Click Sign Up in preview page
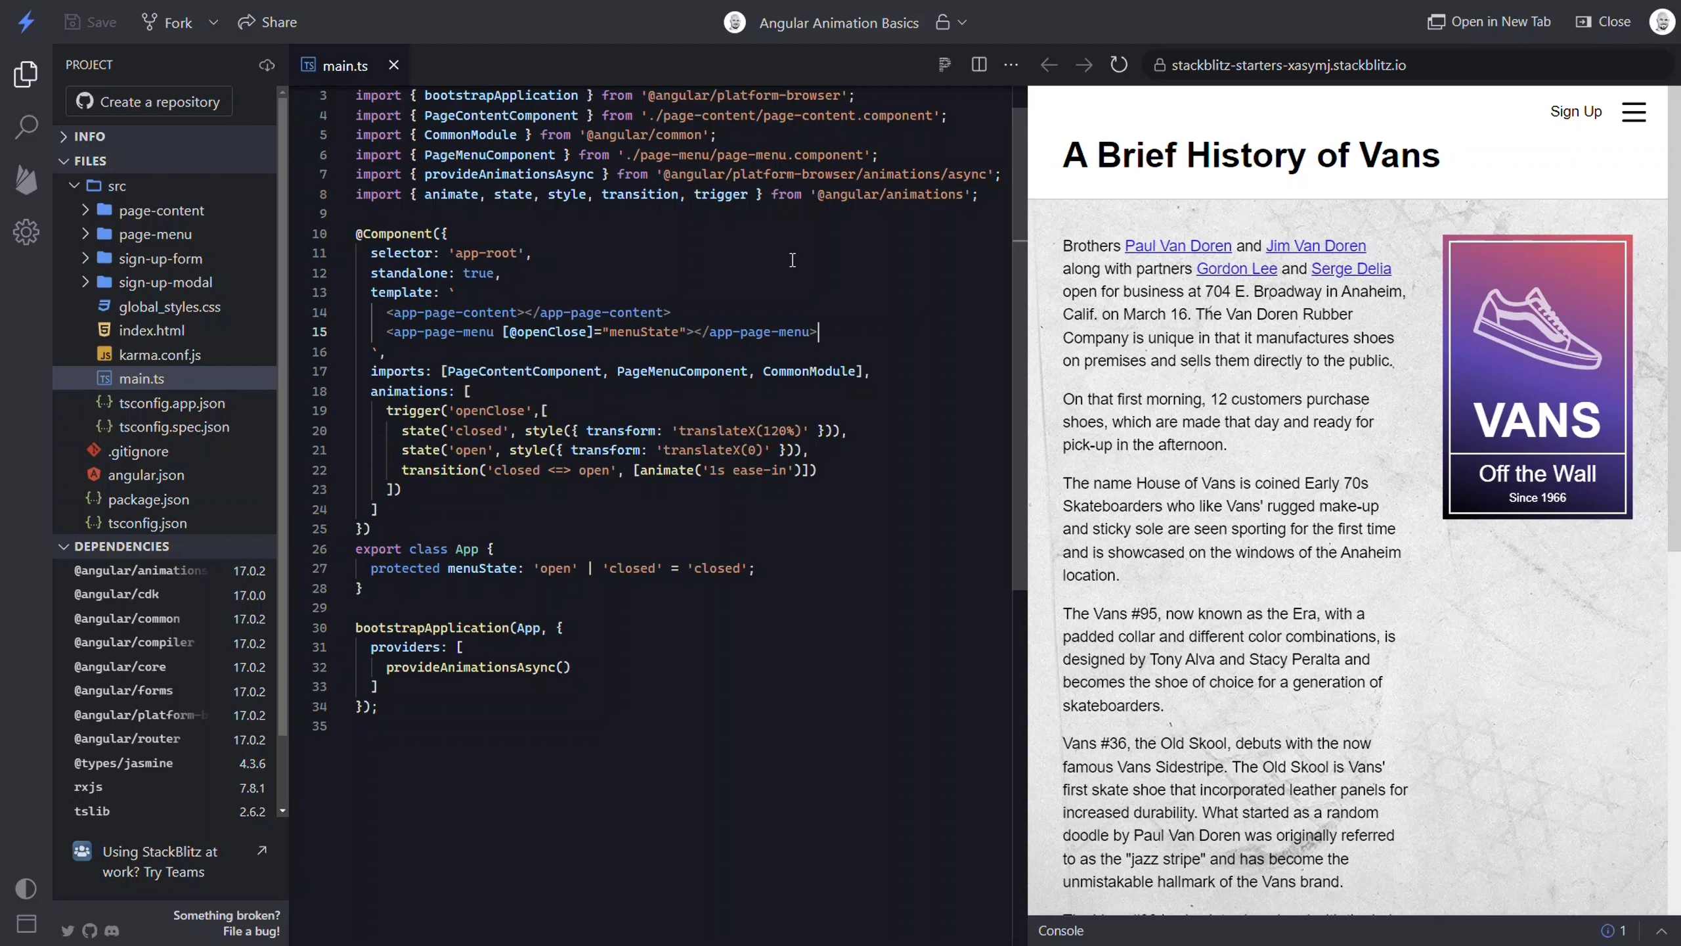Screen dimensions: 1681x946 coord(1575,112)
